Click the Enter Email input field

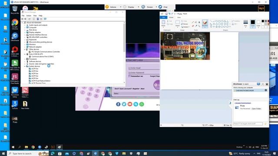[x=144, y=68]
